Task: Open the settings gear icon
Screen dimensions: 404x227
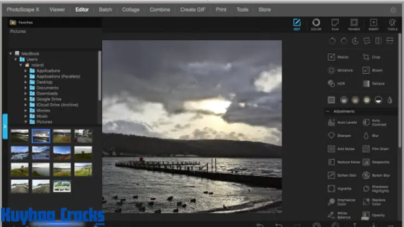Action: 393,10
